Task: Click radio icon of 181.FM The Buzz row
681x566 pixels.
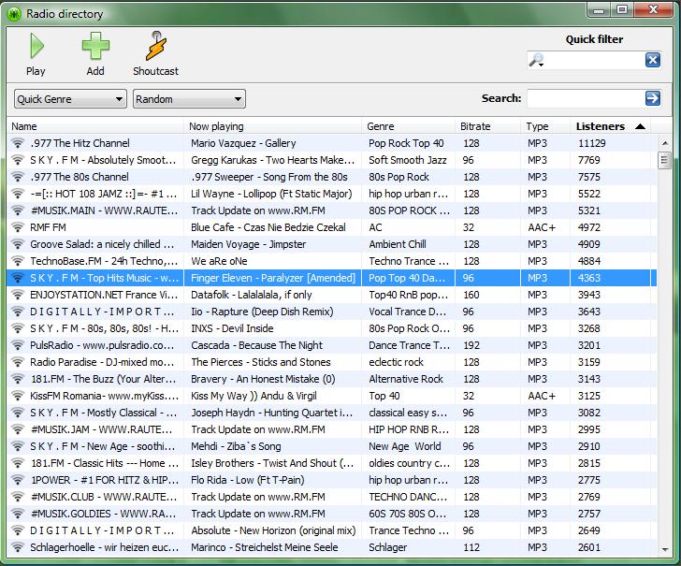Action: pos(18,379)
